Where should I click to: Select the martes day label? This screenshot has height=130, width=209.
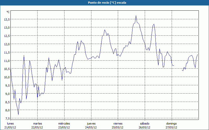click(x=37, y=123)
